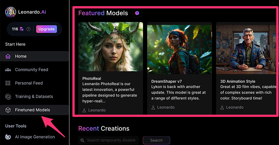Select Training & Datasets in sidebar

[x=34, y=96]
